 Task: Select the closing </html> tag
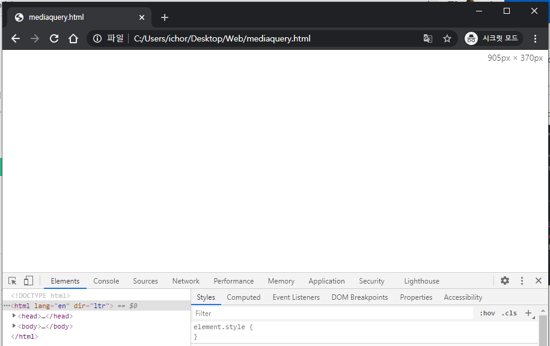point(25,336)
